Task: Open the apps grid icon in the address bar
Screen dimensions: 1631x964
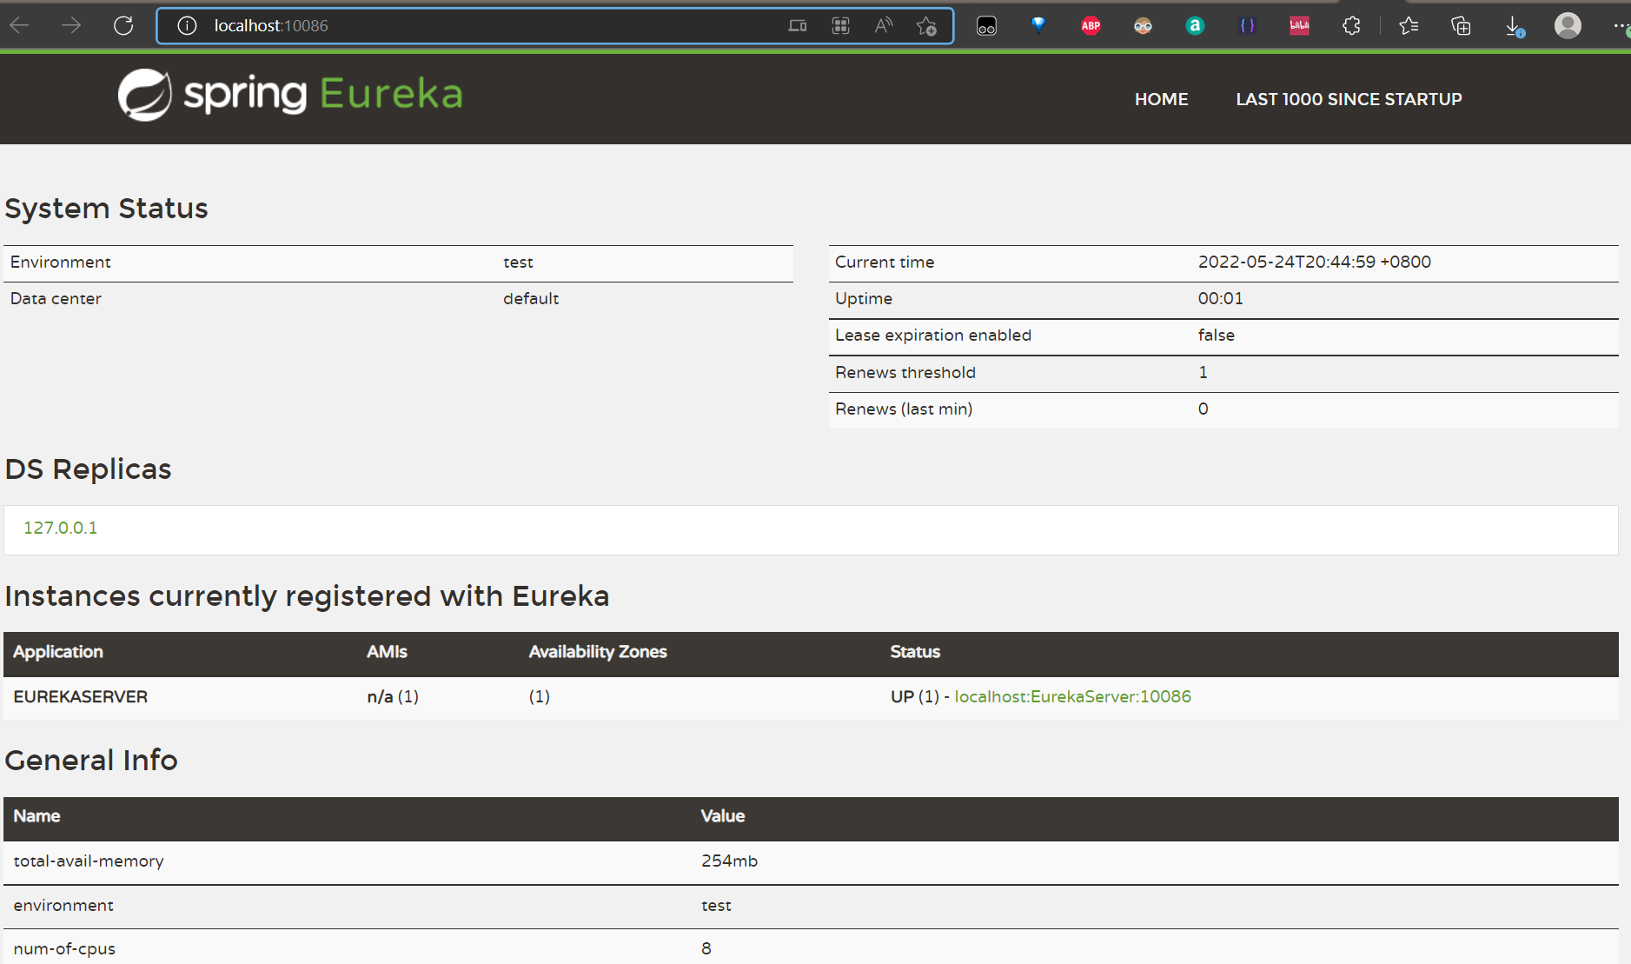Action: tap(840, 26)
